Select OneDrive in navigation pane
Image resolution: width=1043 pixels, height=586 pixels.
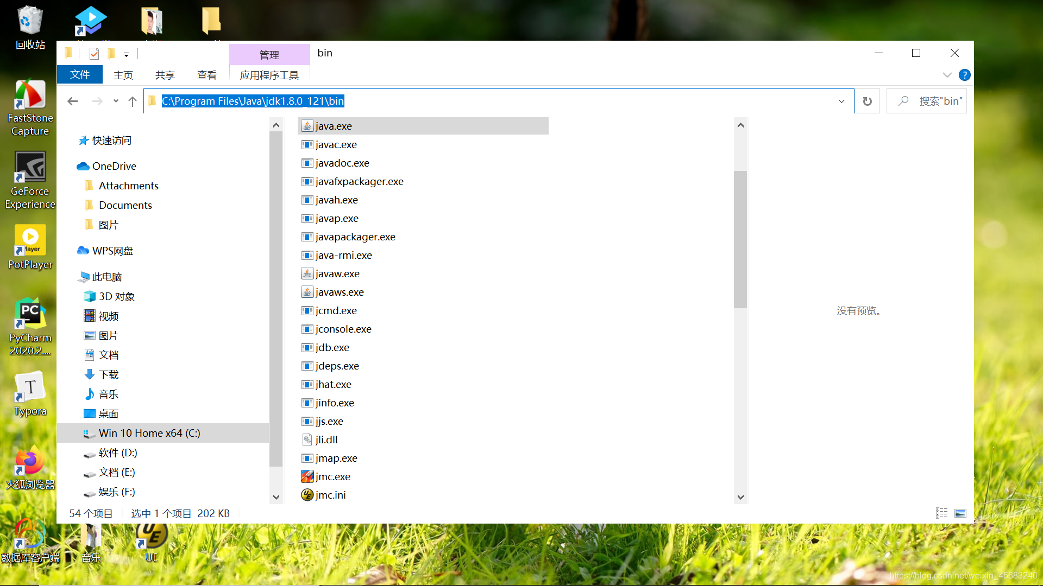coord(114,166)
